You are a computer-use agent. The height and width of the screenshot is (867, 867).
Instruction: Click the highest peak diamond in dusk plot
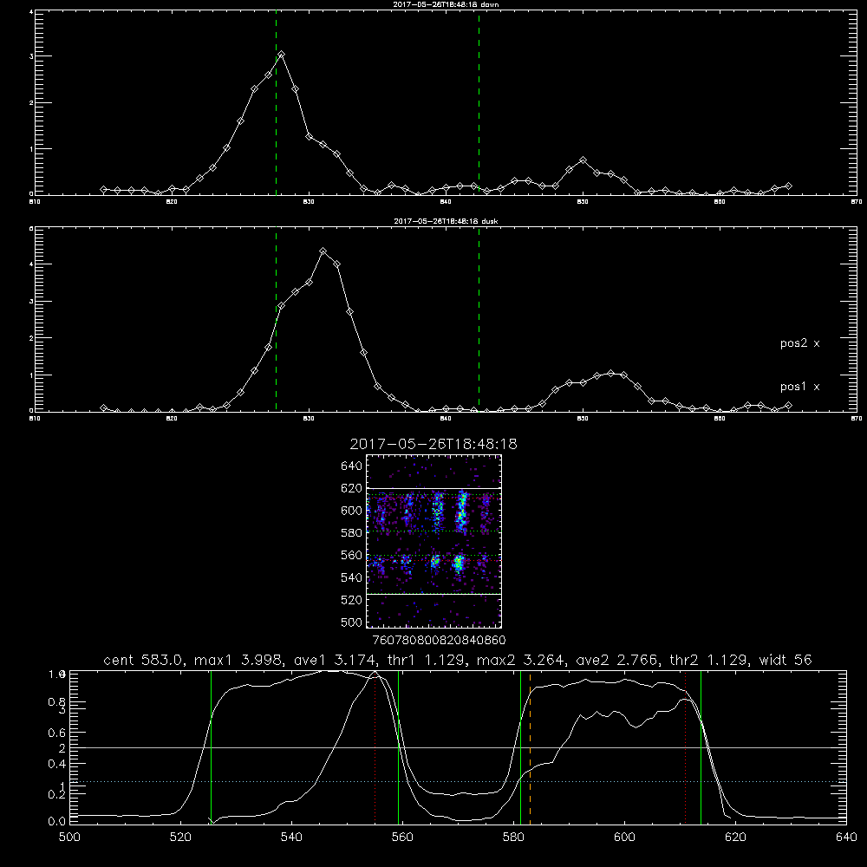[x=323, y=251]
